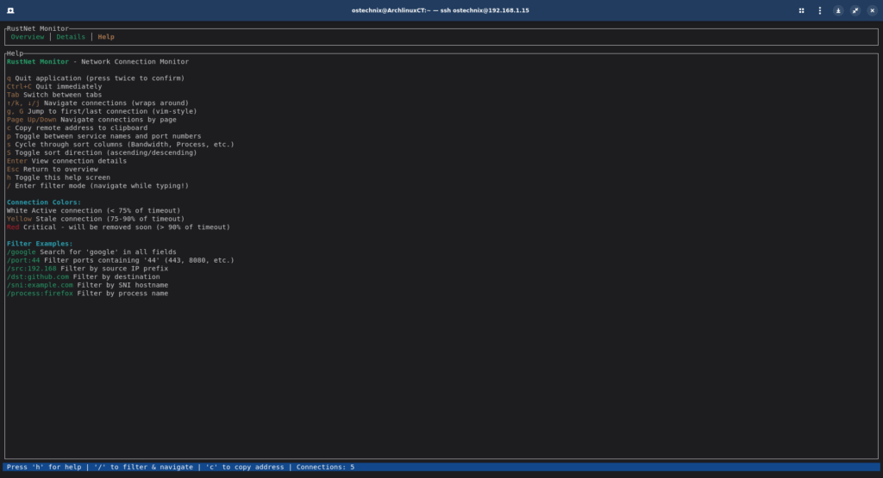
Task: Click the 'Connection Colors:' heading
Action: [x=44, y=202]
